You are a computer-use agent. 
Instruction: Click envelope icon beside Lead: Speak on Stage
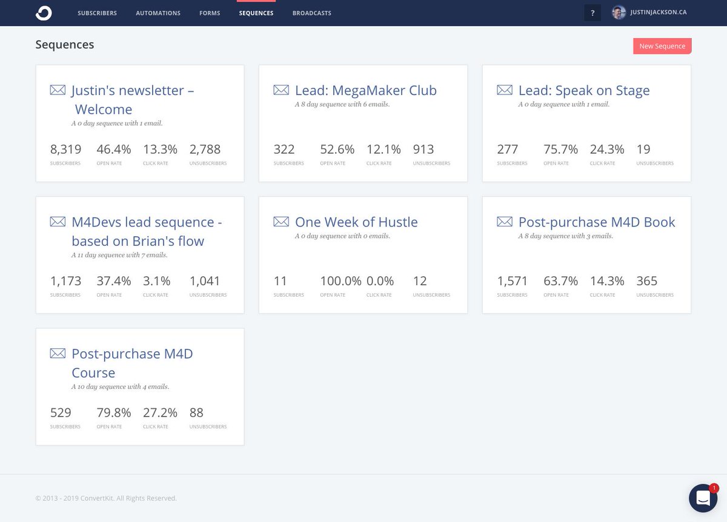[505, 90]
